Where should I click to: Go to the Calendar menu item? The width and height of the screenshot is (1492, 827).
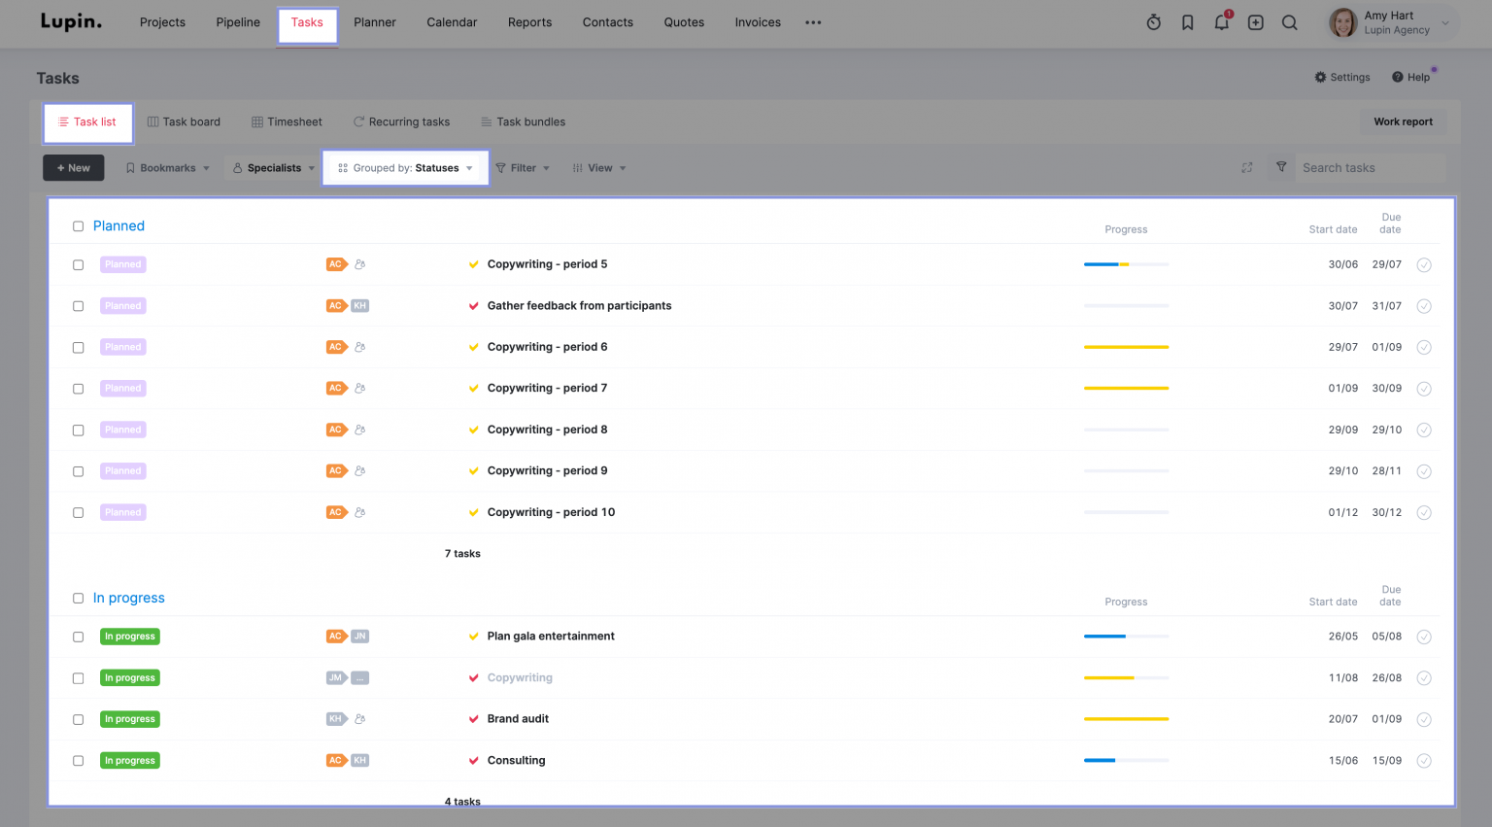pyautogui.click(x=451, y=21)
